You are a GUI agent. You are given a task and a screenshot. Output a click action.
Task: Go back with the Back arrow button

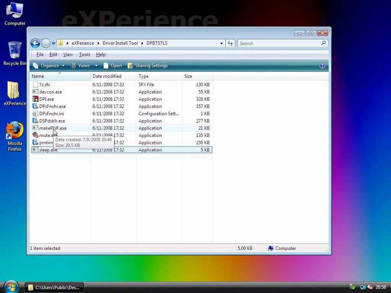click(x=35, y=43)
